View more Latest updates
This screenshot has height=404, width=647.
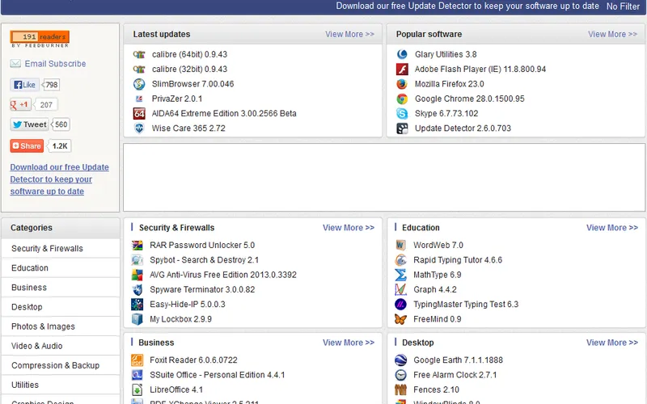349,34
